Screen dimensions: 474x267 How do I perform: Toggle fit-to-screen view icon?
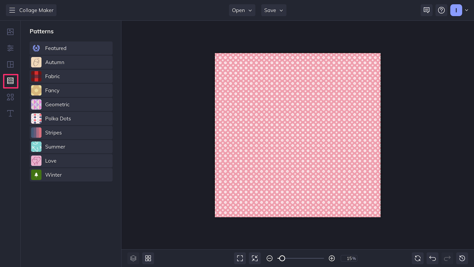coord(240,258)
